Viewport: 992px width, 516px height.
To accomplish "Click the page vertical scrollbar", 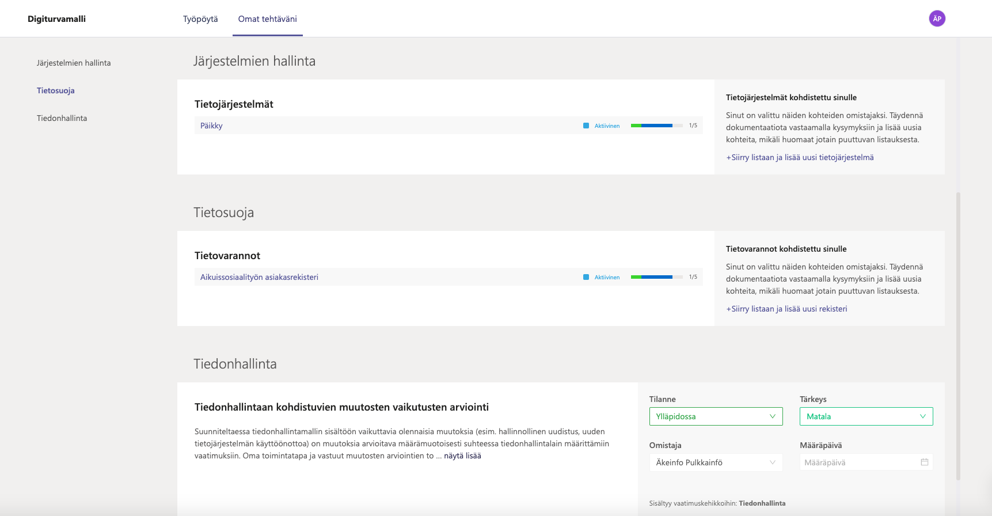I will [x=959, y=336].
